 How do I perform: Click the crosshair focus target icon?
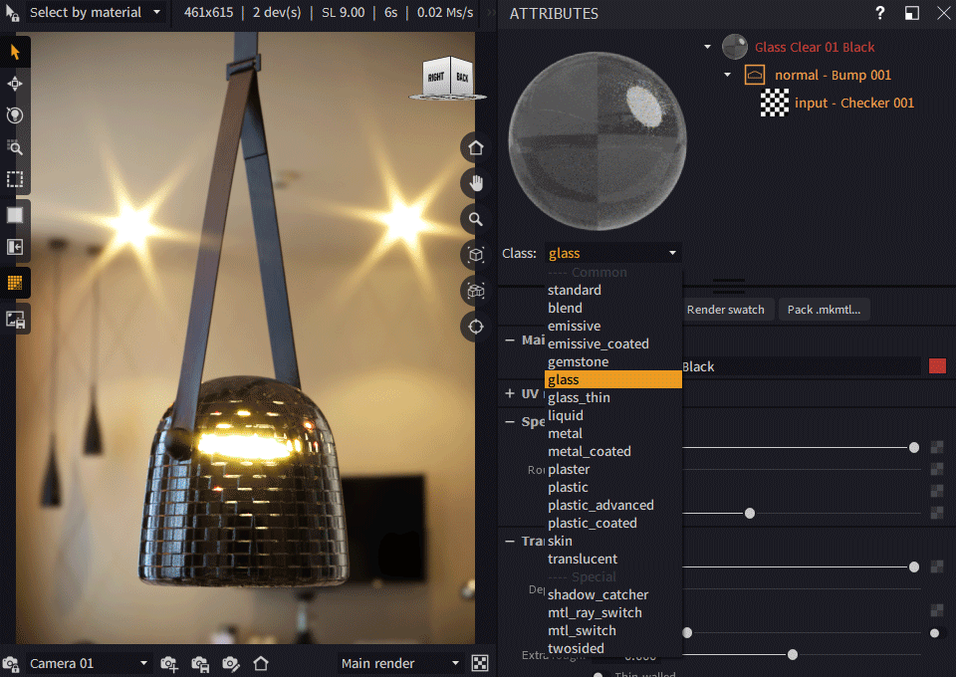pyautogui.click(x=476, y=327)
